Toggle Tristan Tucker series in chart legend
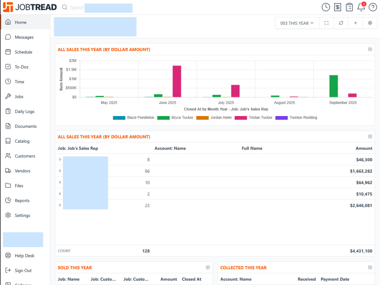Image resolution: width=380 pixels, height=285 pixels. (253, 118)
